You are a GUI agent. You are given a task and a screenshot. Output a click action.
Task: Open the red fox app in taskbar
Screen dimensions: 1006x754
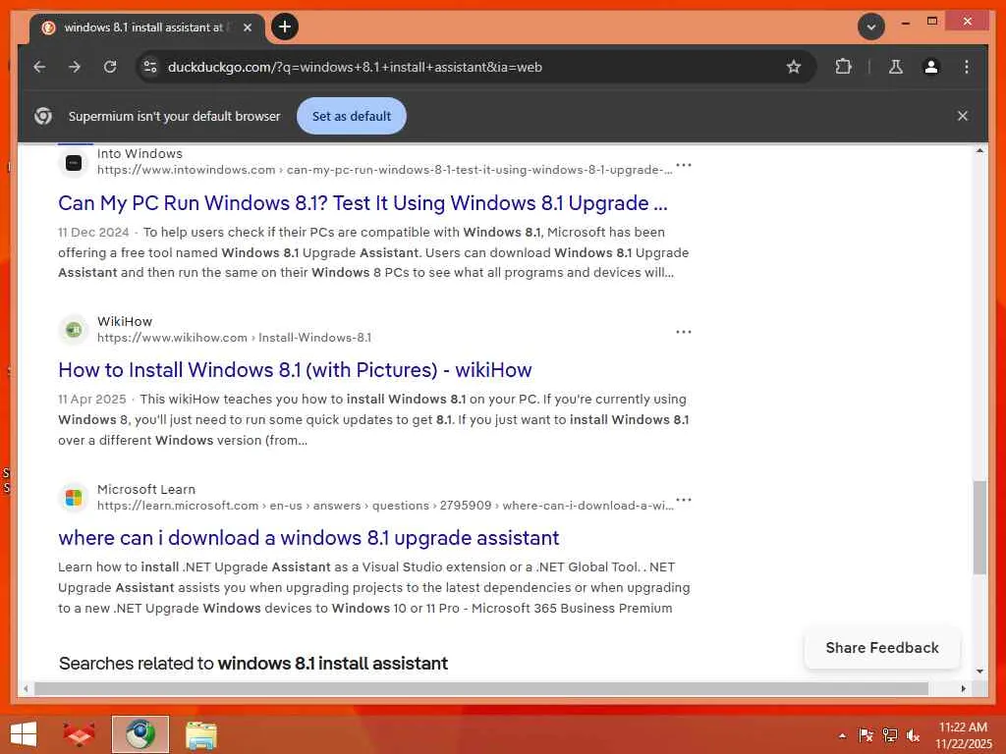pos(79,734)
